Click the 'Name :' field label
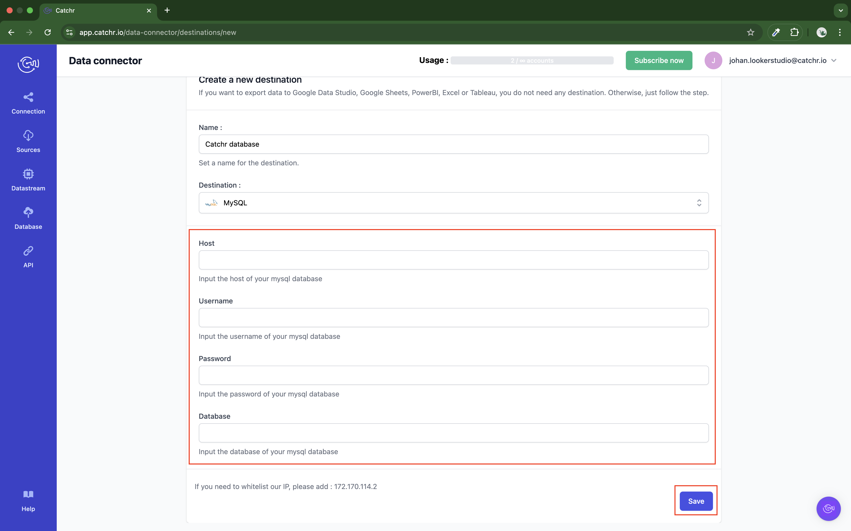The image size is (851, 531). coord(210,127)
